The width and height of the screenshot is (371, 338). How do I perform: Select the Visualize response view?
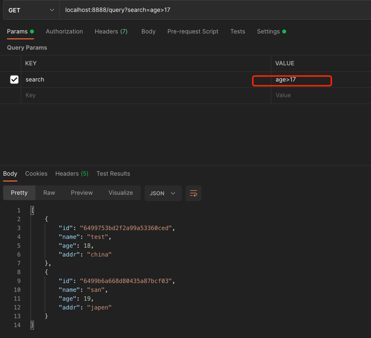coord(121,193)
